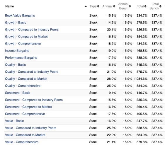Click the Annual Bench sort arrows icon
The width and height of the screenshot is (165, 145).
pyautogui.click(x=130, y=6)
